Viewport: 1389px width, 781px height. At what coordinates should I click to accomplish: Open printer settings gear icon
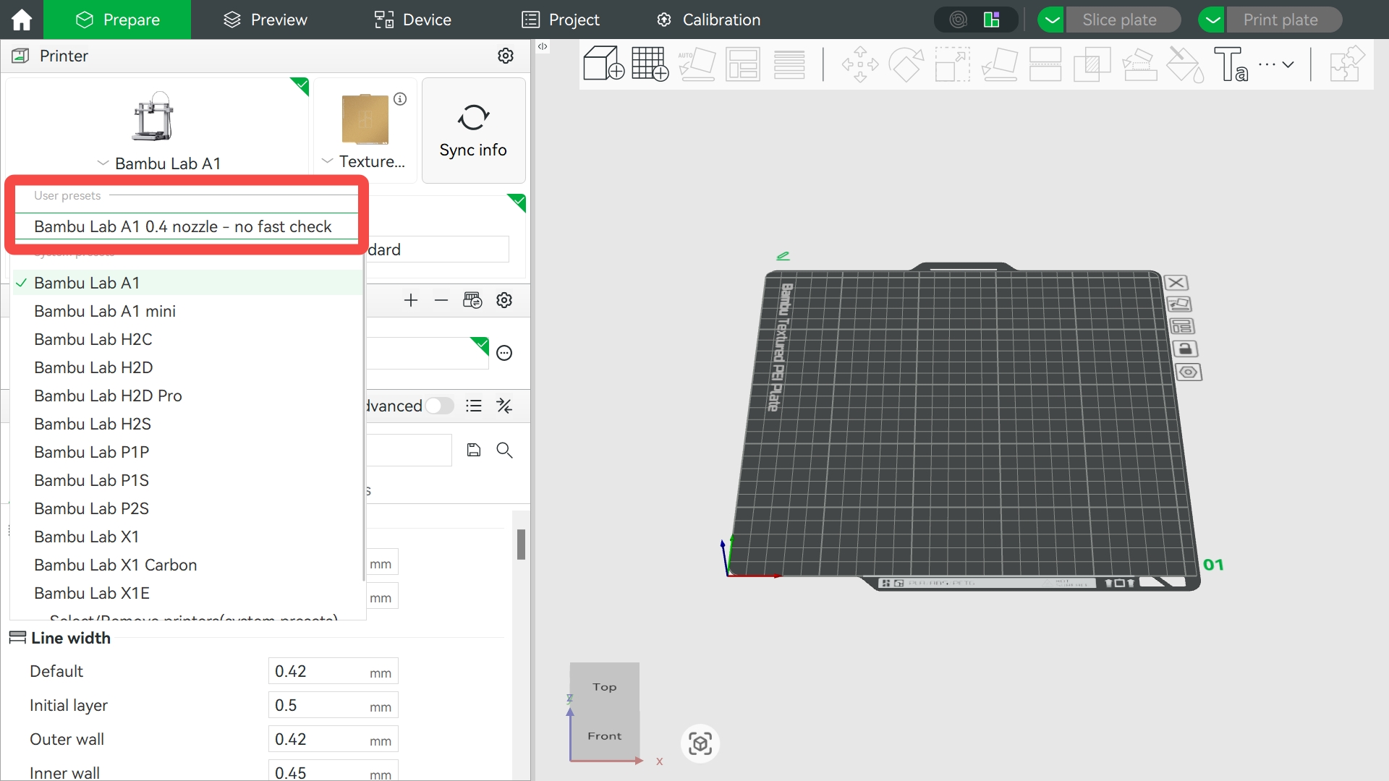[x=506, y=56]
